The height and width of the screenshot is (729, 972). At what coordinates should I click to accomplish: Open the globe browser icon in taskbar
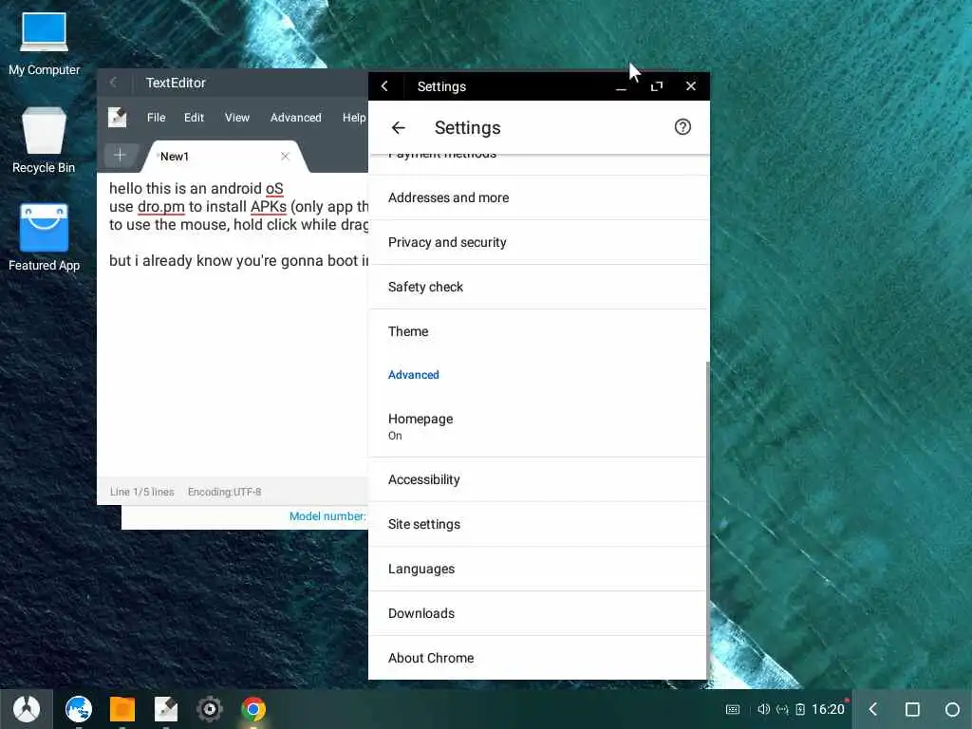point(79,708)
